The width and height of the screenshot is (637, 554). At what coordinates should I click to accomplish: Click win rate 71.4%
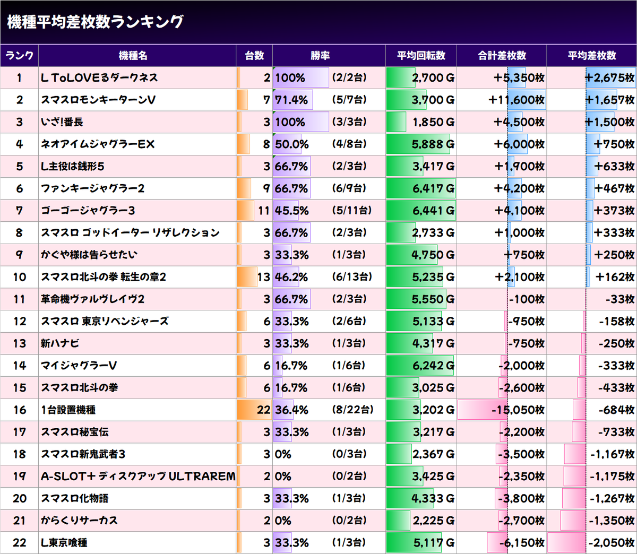(291, 100)
